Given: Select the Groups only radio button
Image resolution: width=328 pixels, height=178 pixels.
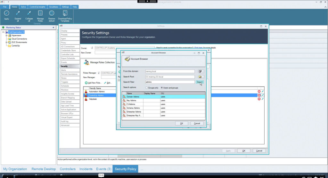Looking at the screenshot, I should pos(147,88).
